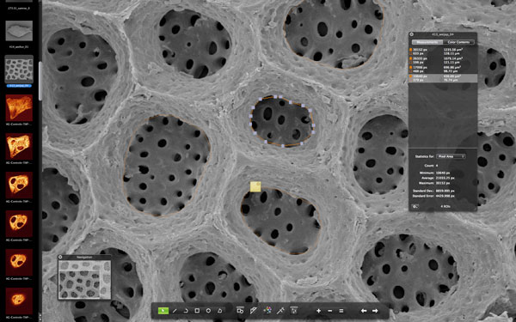Go to next image with right arrow
The width and height of the screenshot is (516, 322).
pyautogui.click(x=375, y=311)
